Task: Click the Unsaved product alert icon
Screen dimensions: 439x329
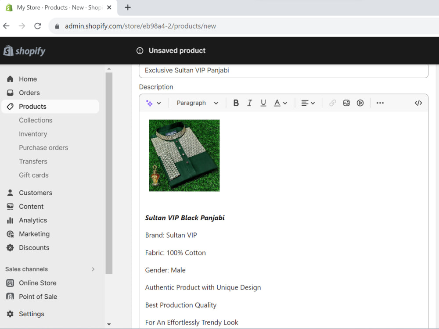Action: click(x=140, y=50)
